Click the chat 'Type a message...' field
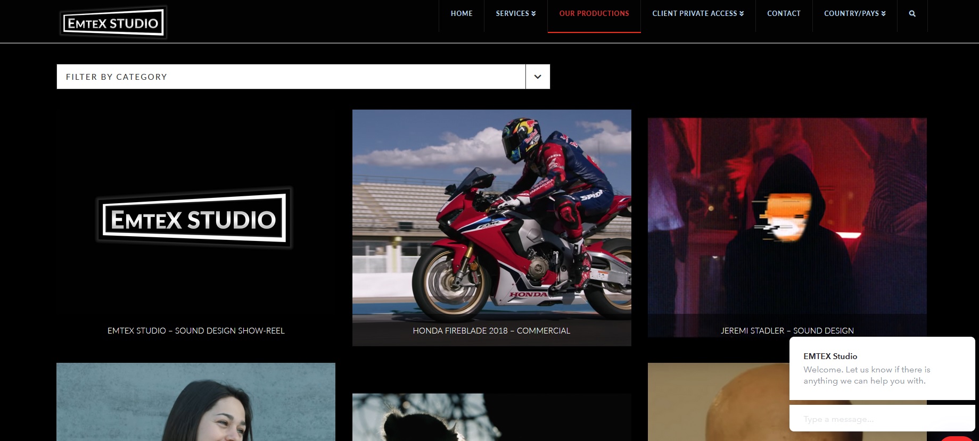Image resolution: width=979 pixels, height=441 pixels. (882, 419)
